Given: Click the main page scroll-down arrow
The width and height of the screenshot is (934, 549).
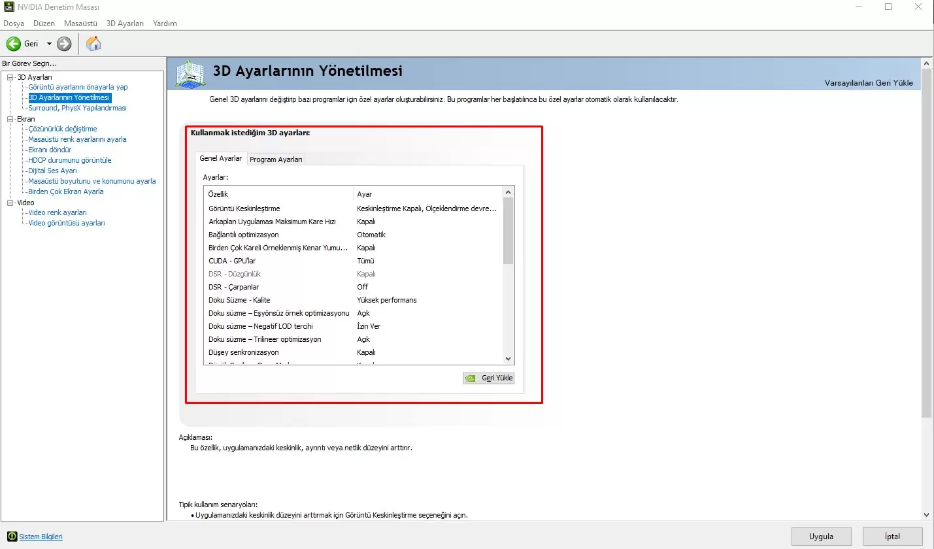Looking at the screenshot, I should pyautogui.click(x=926, y=514).
